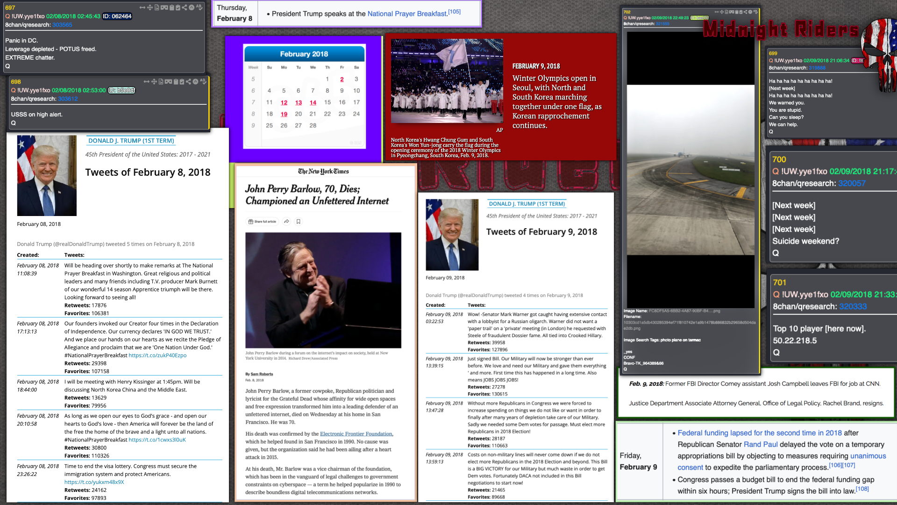Open post link 320333 in post 701
Screen dimensions: 897x505
(x=853, y=307)
